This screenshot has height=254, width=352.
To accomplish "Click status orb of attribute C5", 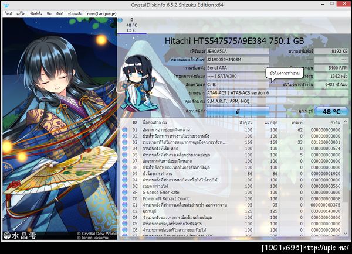I will tap(125, 224).
